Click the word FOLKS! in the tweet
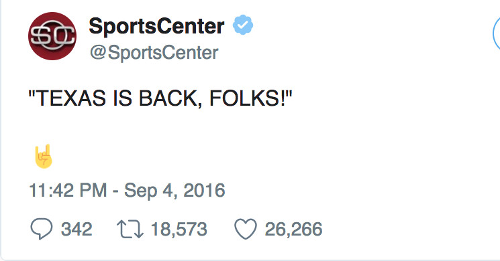 point(248,98)
